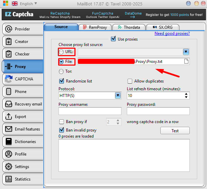Enable Ban proxy if checkbox
The width and height of the screenshot is (207, 189).
62,122
